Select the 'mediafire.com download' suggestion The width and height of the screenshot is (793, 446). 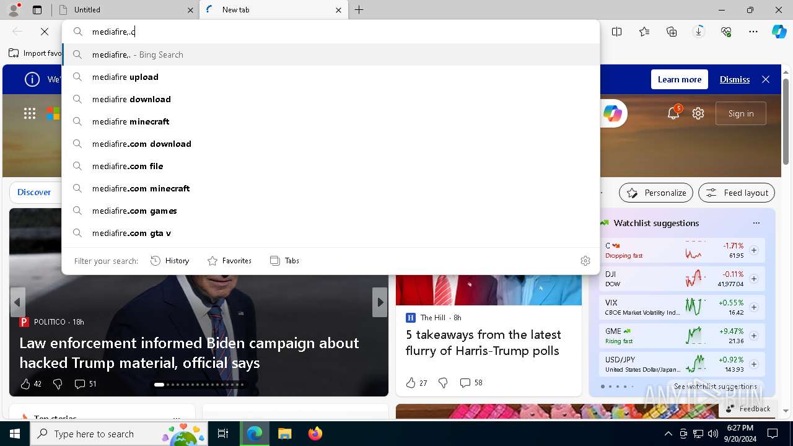pos(331,144)
